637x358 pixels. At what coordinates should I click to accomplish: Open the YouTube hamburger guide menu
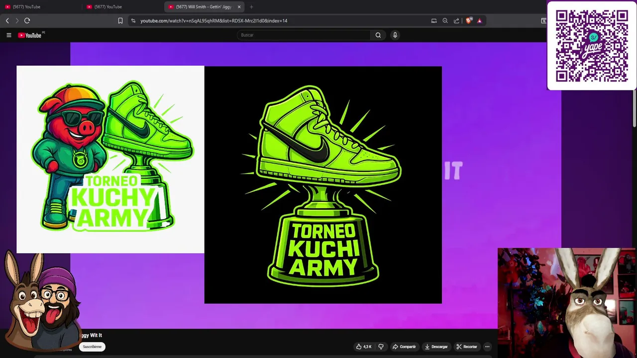[8, 35]
